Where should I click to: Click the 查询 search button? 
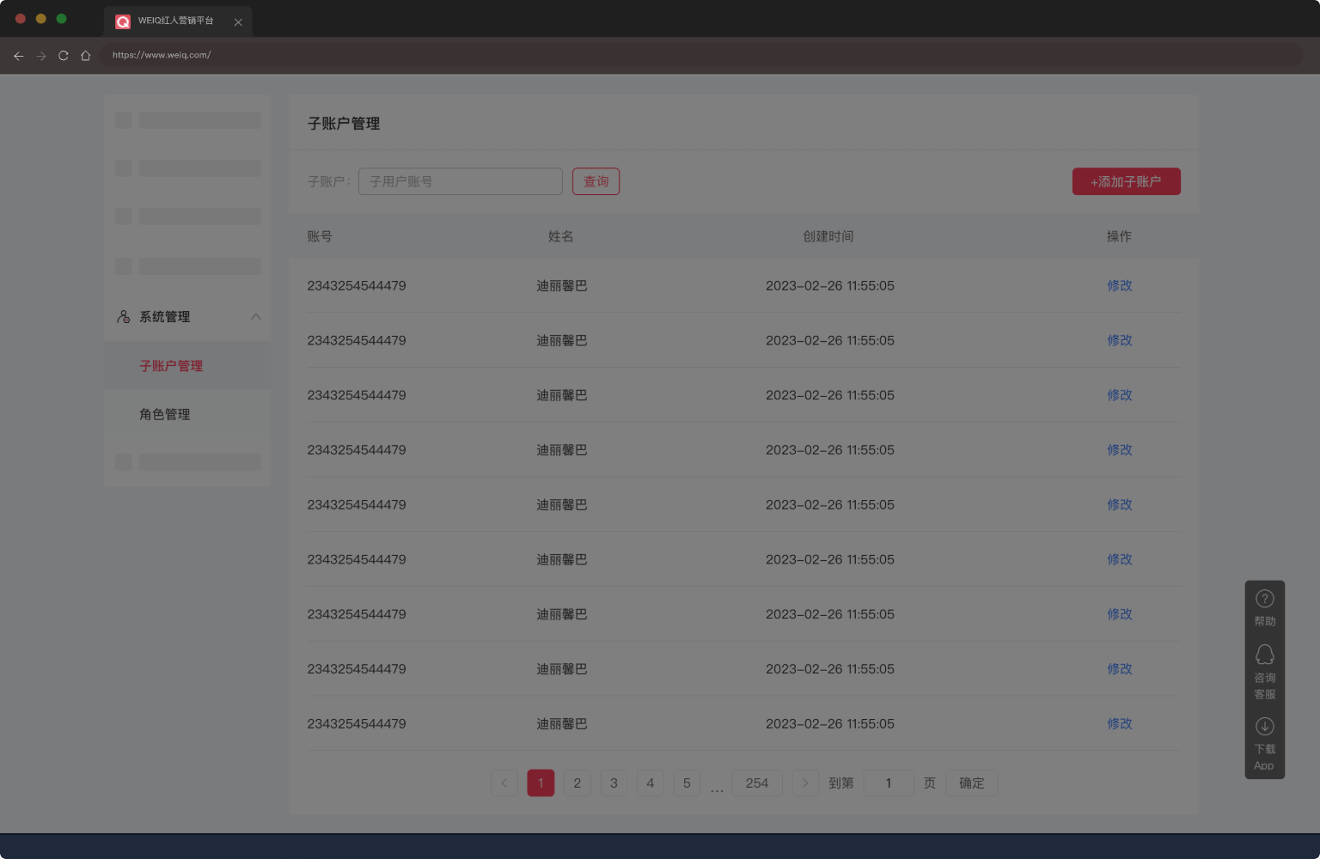(x=596, y=181)
